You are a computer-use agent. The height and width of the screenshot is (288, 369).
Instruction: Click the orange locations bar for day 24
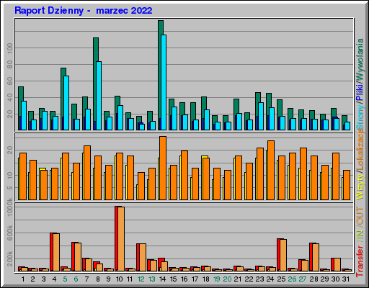click(271, 170)
